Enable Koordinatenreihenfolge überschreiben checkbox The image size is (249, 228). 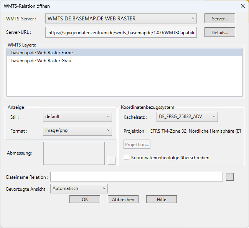[127, 158]
